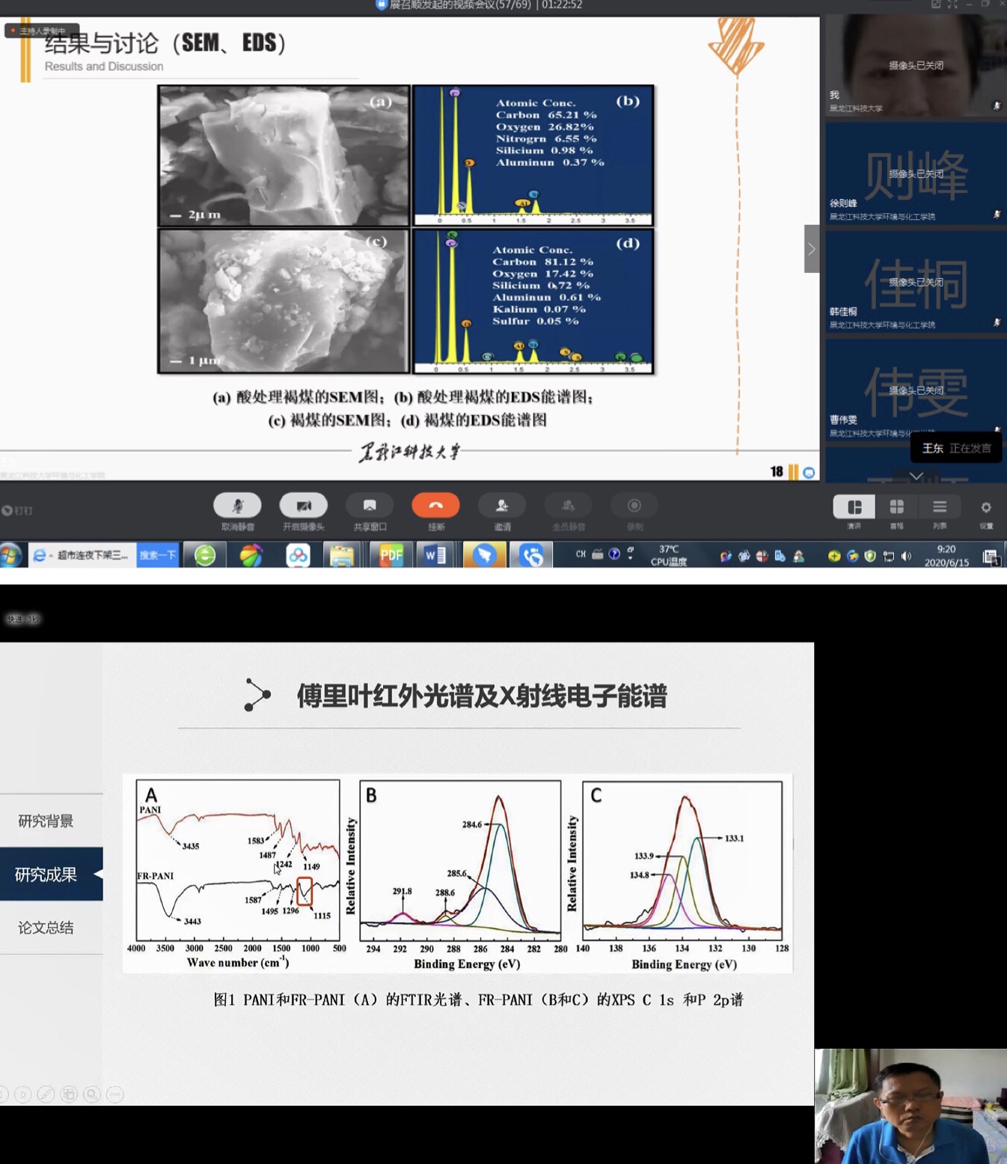Open the slideshow pen tool
The image size is (1007, 1164).
46,1094
